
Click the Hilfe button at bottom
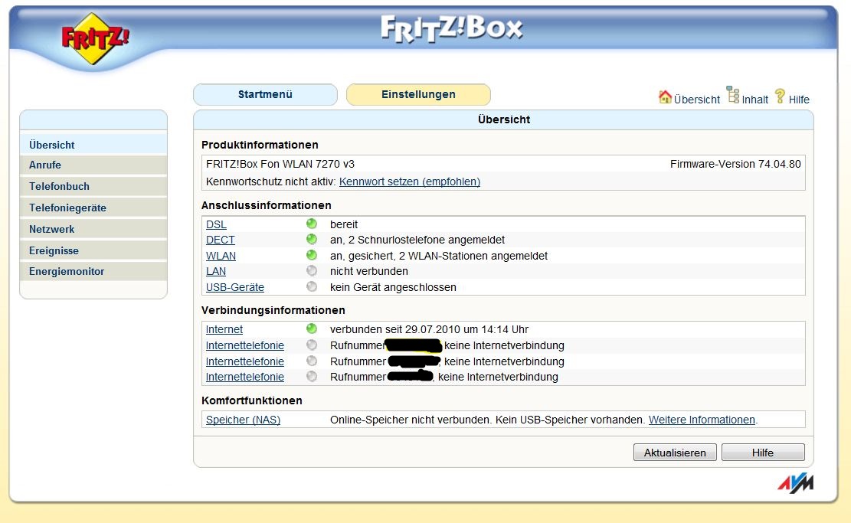coord(763,453)
